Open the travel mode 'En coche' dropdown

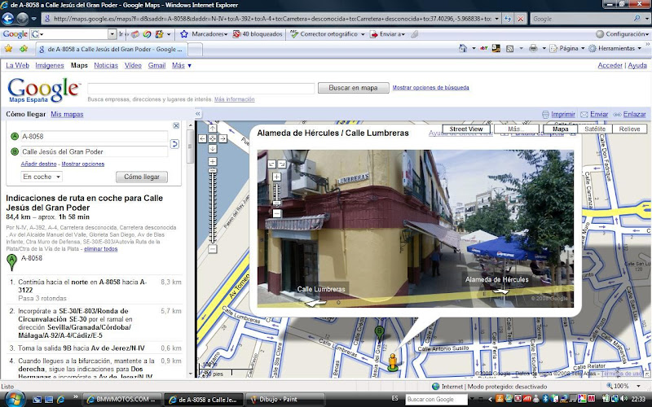click(42, 177)
